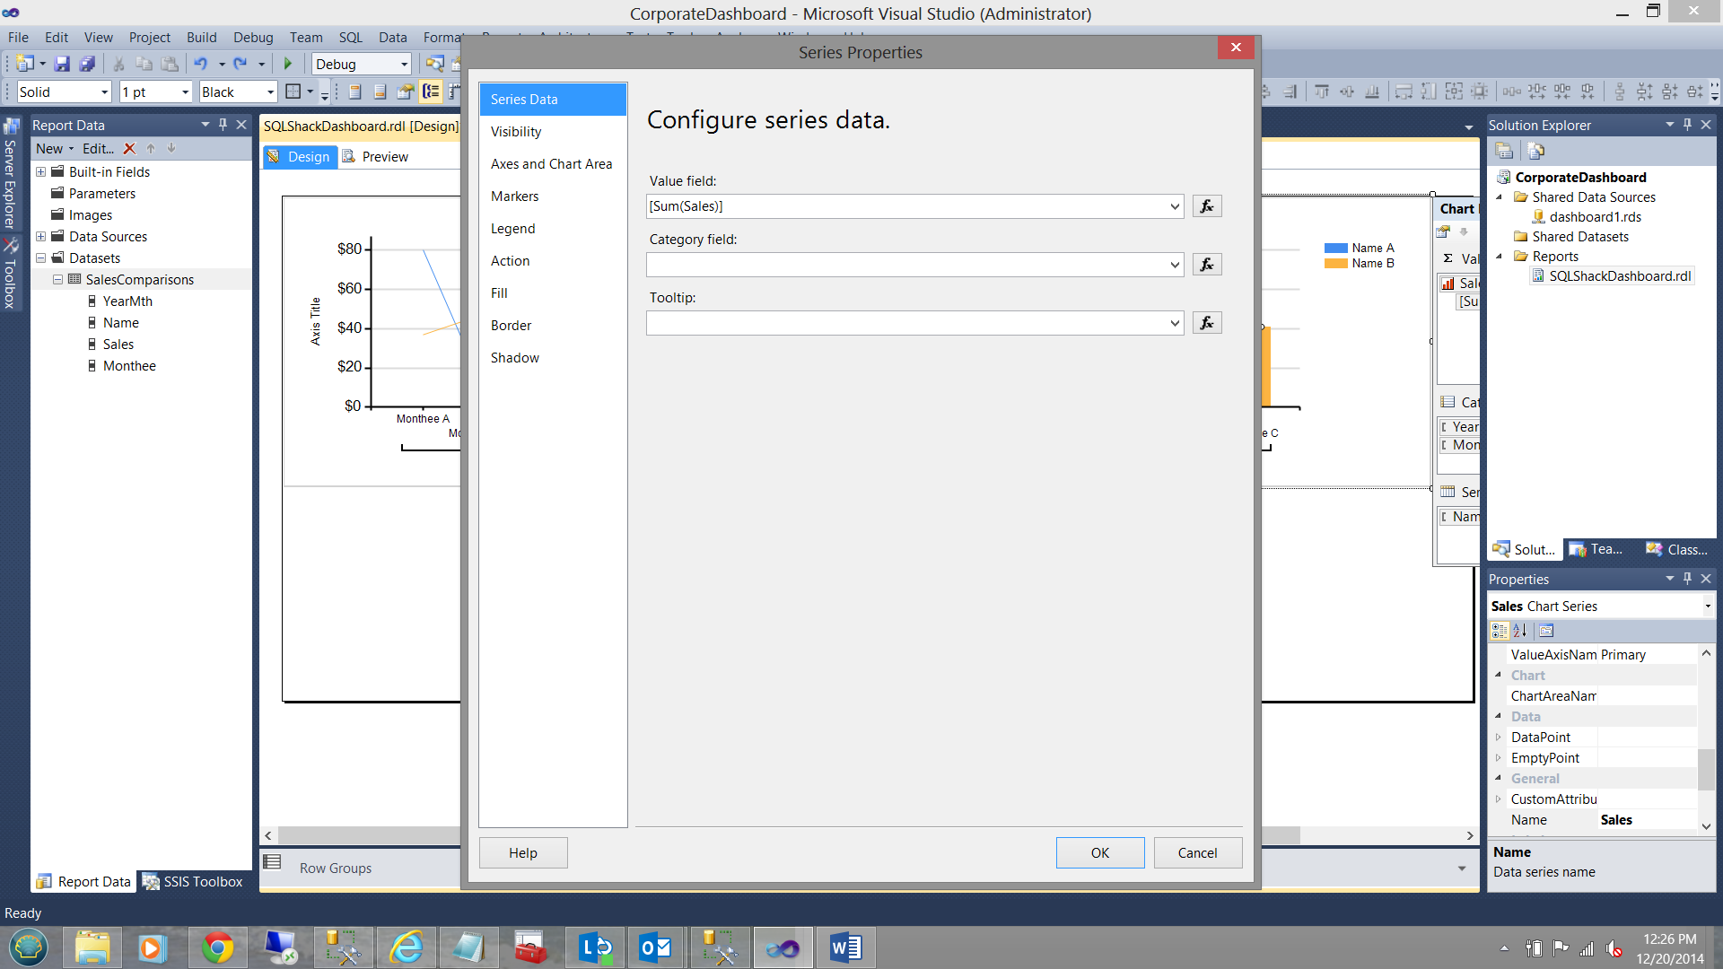Screen dimensions: 1723x969
Task: Open expression editor for Tooltip field
Action: coord(1206,323)
